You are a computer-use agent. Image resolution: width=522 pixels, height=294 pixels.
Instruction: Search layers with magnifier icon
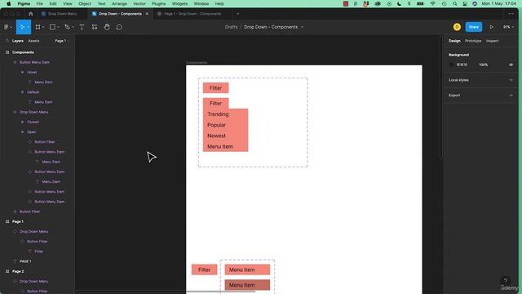(x=7, y=41)
